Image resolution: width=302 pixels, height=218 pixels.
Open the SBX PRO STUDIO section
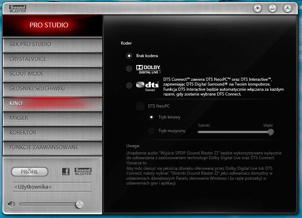click(52, 44)
